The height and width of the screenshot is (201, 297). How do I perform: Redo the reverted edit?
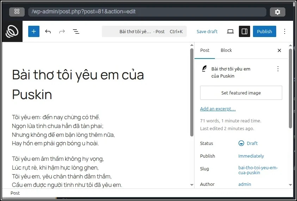62,31
